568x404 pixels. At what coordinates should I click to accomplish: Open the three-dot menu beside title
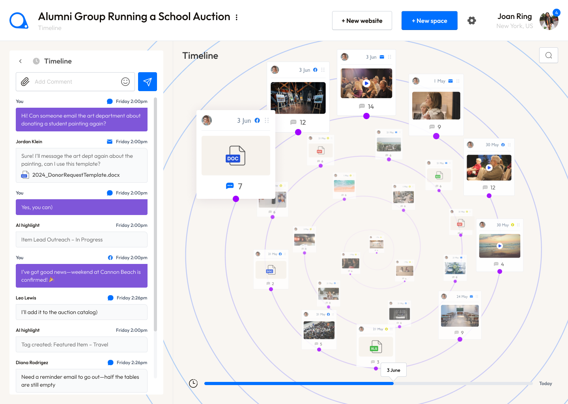pos(237,17)
